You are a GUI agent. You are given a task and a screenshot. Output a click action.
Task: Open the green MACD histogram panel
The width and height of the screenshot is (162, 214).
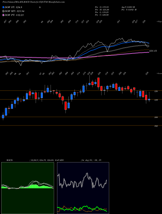(28, 188)
